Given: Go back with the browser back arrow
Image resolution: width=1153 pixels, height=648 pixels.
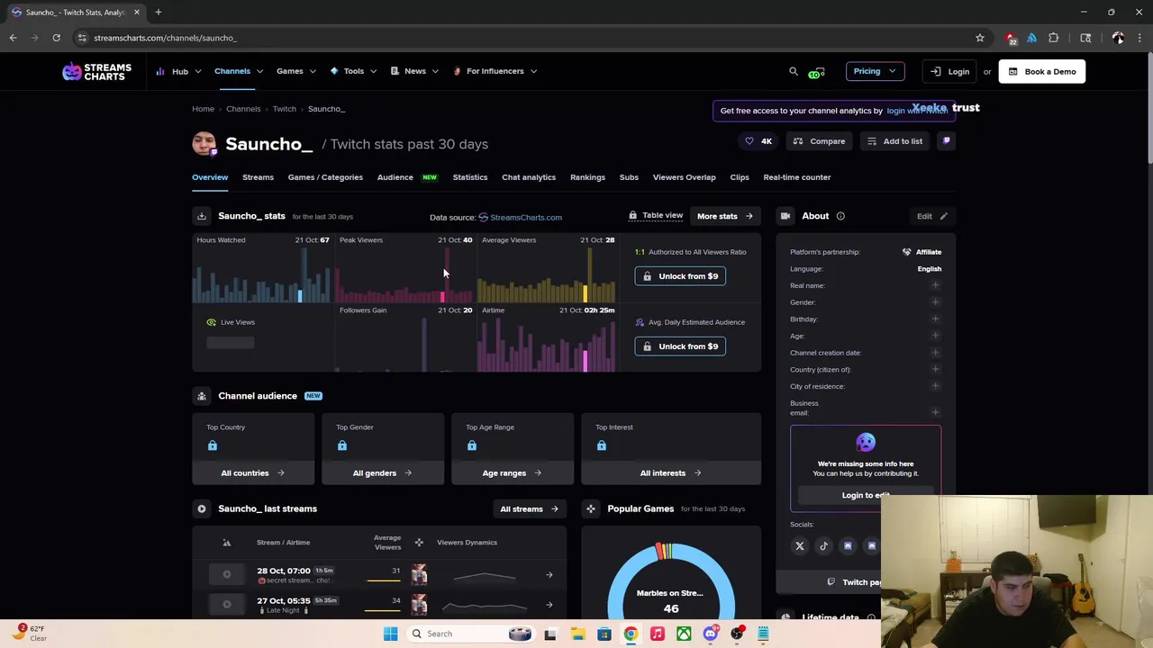Looking at the screenshot, I should coord(13,38).
